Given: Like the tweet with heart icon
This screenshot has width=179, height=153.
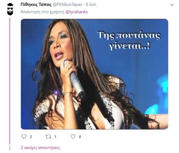Looking at the screenshot, I should (x=73, y=136).
